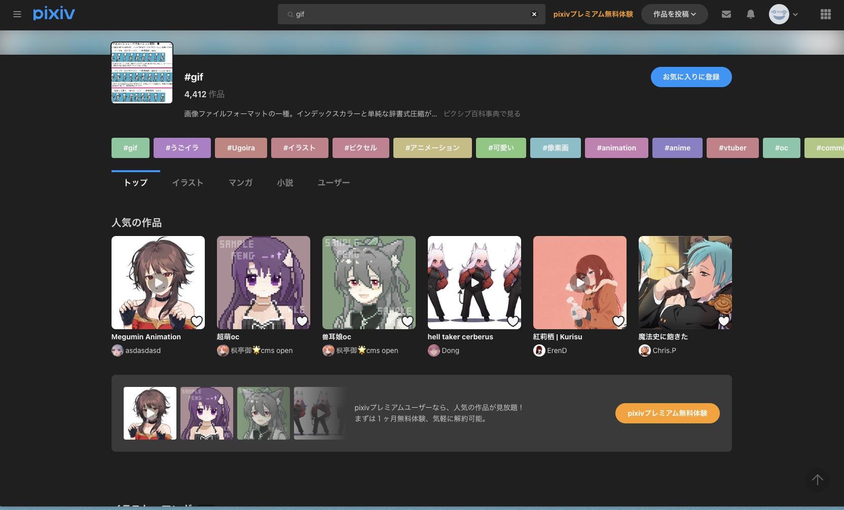This screenshot has height=510, width=844.
Task: Select the #可愛い tag chip
Action: (x=501, y=148)
